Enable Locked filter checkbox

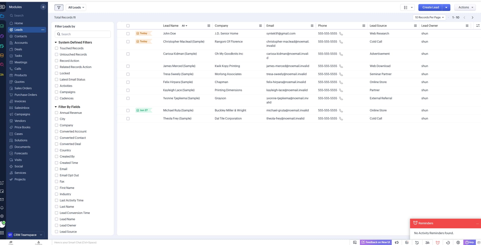tap(56, 73)
